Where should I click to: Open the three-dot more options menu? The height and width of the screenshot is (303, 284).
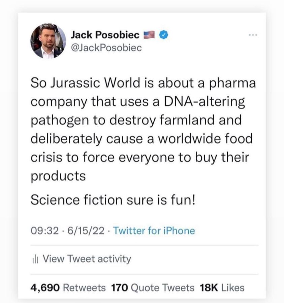(x=253, y=35)
